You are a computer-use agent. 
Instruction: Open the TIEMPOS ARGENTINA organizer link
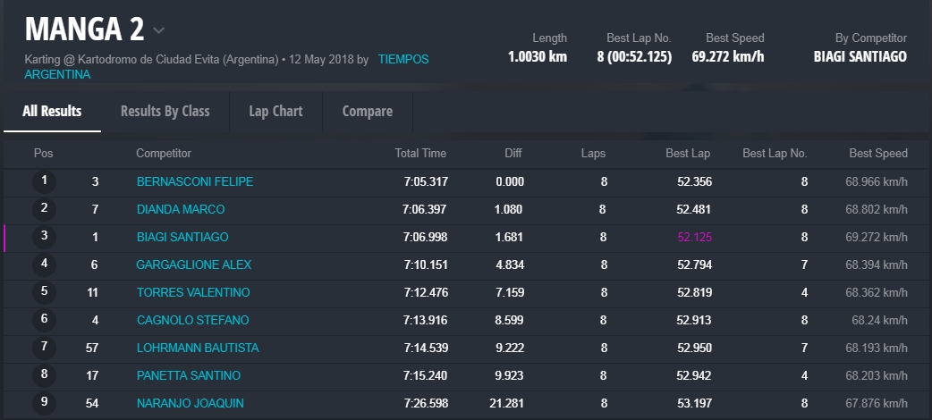(402, 60)
